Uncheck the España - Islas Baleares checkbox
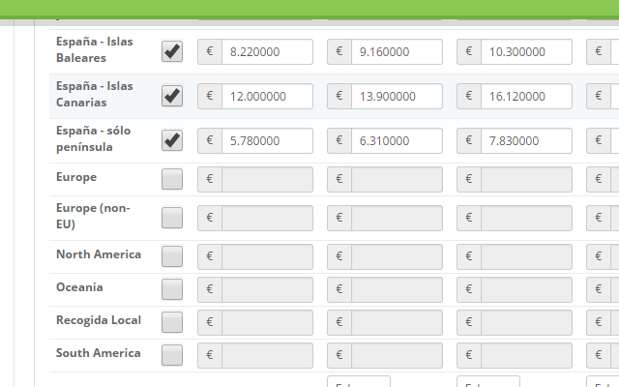The height and width of the screenshot is (387, 619). tap(172, 51)
